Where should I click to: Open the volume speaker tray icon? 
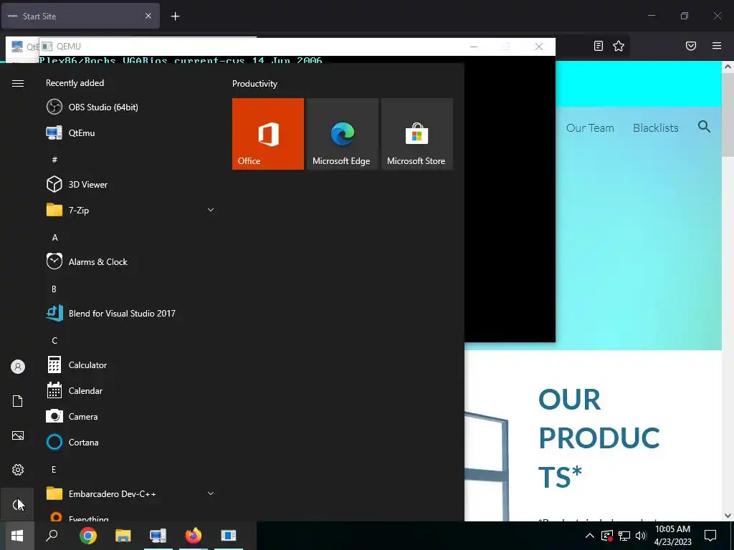(641, 536)
